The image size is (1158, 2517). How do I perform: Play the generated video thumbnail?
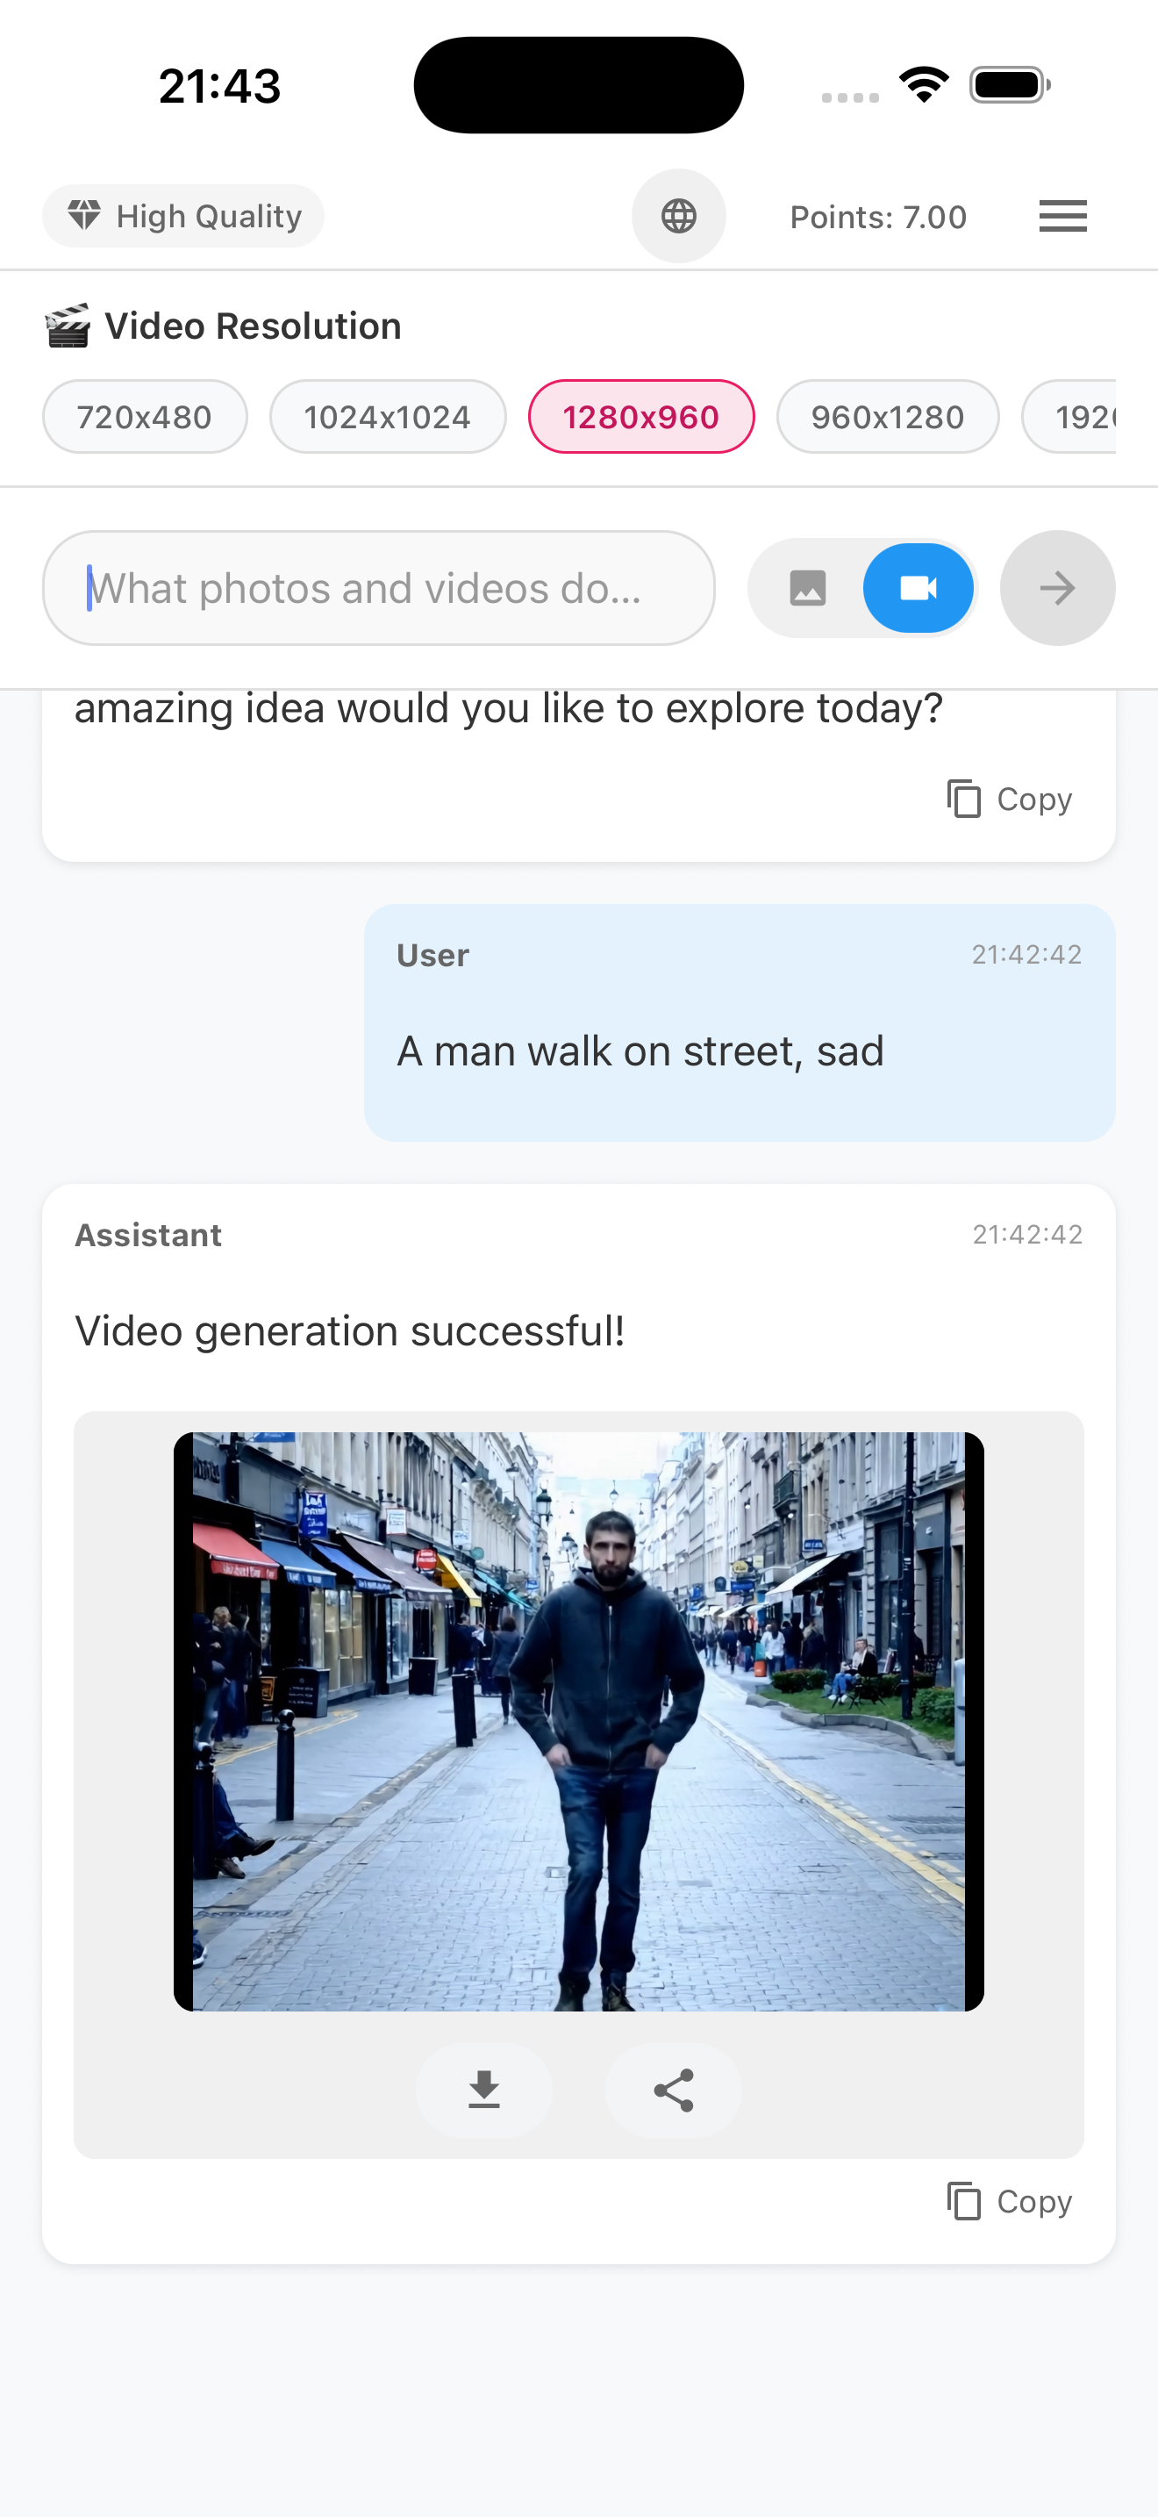[x=579, y=1722]
